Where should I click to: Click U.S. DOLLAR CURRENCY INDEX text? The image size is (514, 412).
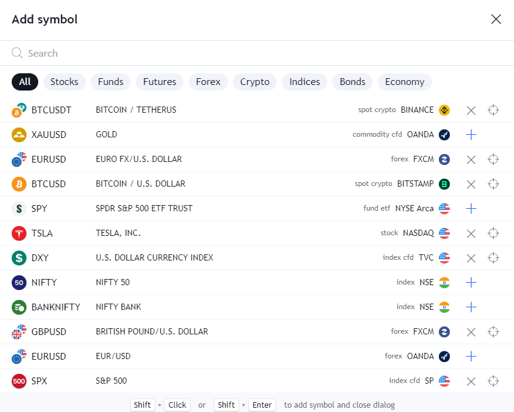155,258
